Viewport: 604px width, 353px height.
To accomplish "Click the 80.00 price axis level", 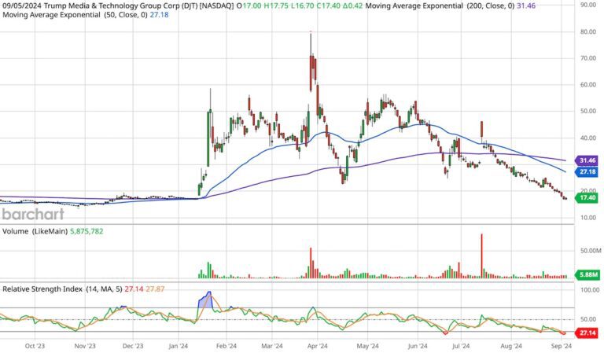I will 587,32.
